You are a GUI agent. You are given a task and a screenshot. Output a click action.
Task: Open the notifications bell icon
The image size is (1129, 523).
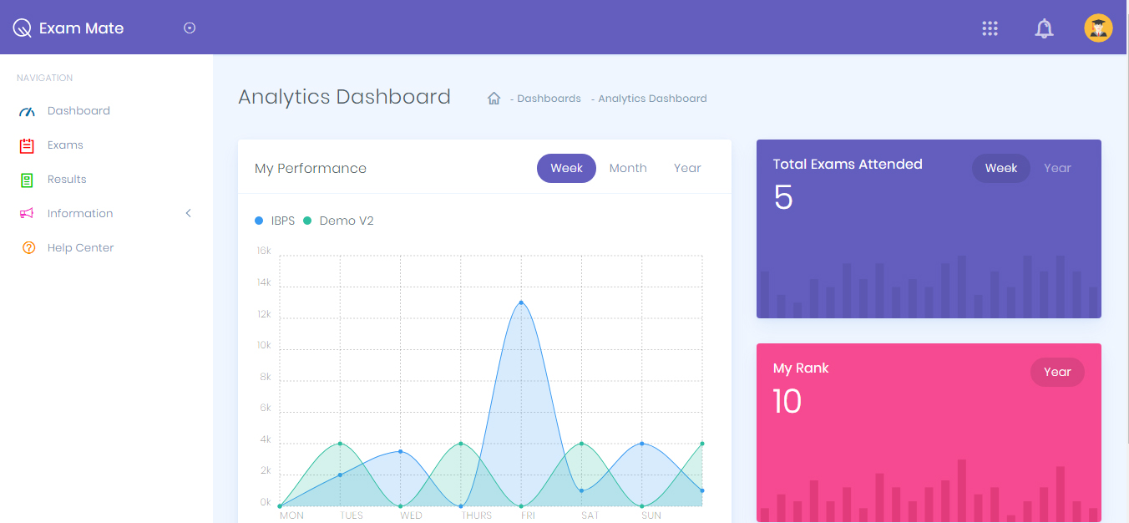[1044, 28]
